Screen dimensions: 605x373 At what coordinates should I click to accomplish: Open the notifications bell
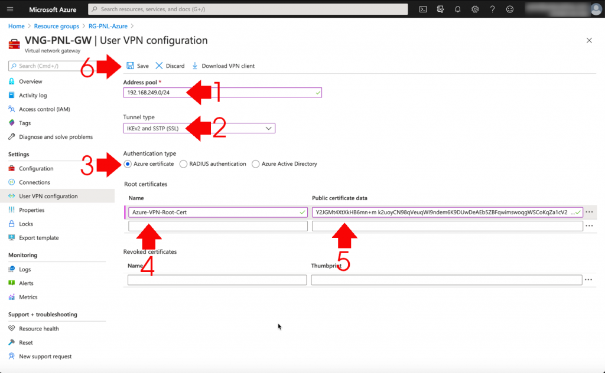tap(457, 9)
